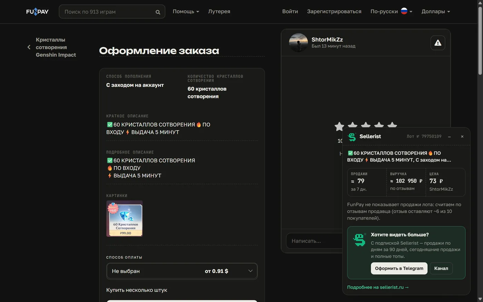This screenshot has height=302, width=483.
Task: Click the scrollbar down arrow
Action: [x=480, y=299]
